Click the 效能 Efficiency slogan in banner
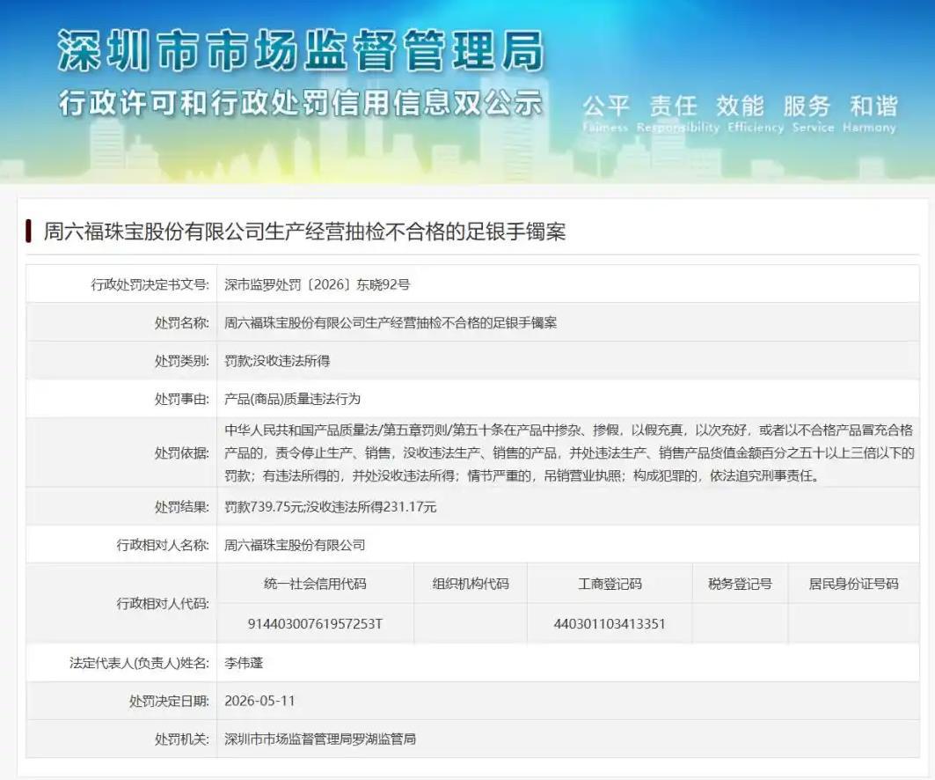935x780 pixels. tap(755, 114)
